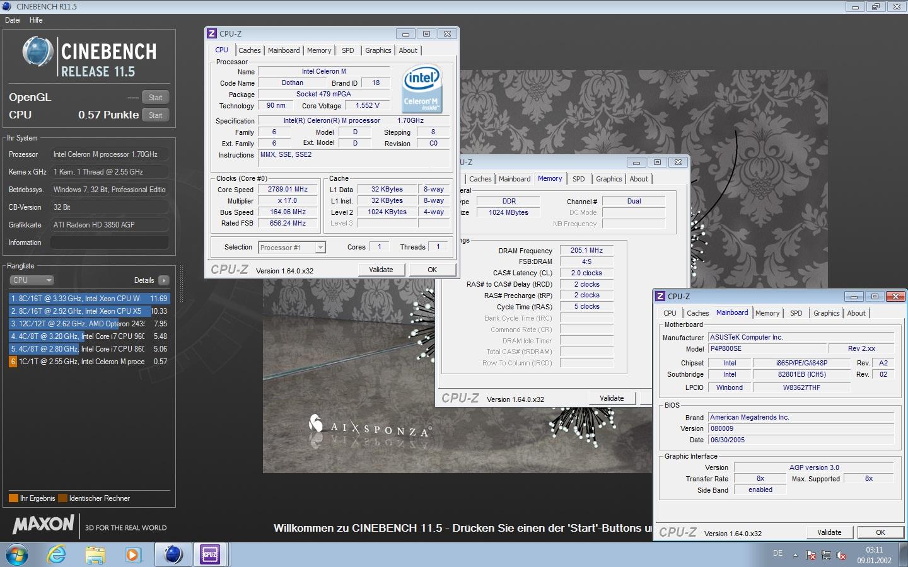
Task: Select Mainboard tab in CPU-Z Memory window
Action: click(515, 179)
